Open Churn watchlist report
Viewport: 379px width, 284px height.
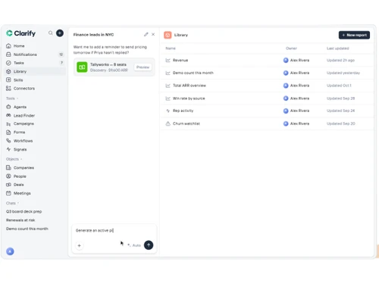tap(267, 123)
